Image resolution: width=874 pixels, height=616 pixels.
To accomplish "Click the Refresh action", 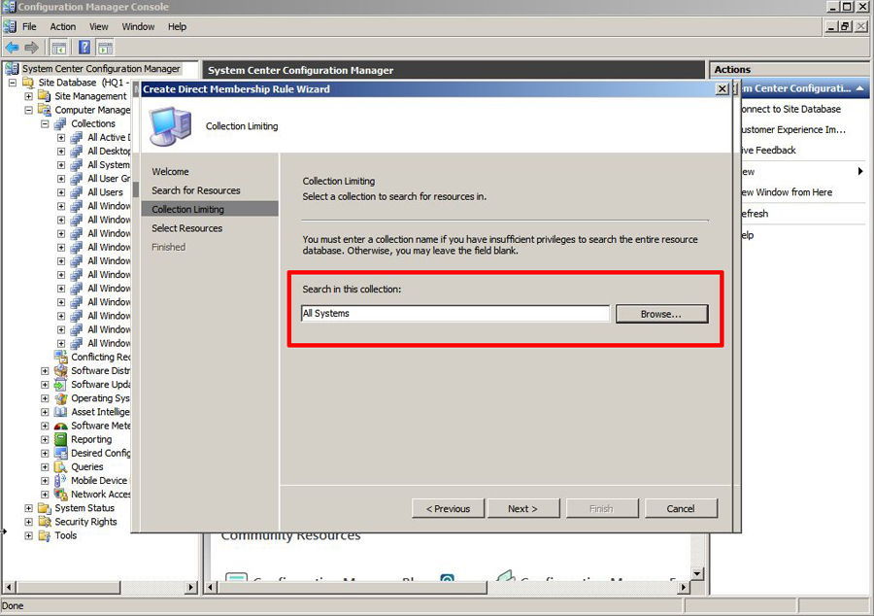I will pyautogui.click(x=755, y=214).
